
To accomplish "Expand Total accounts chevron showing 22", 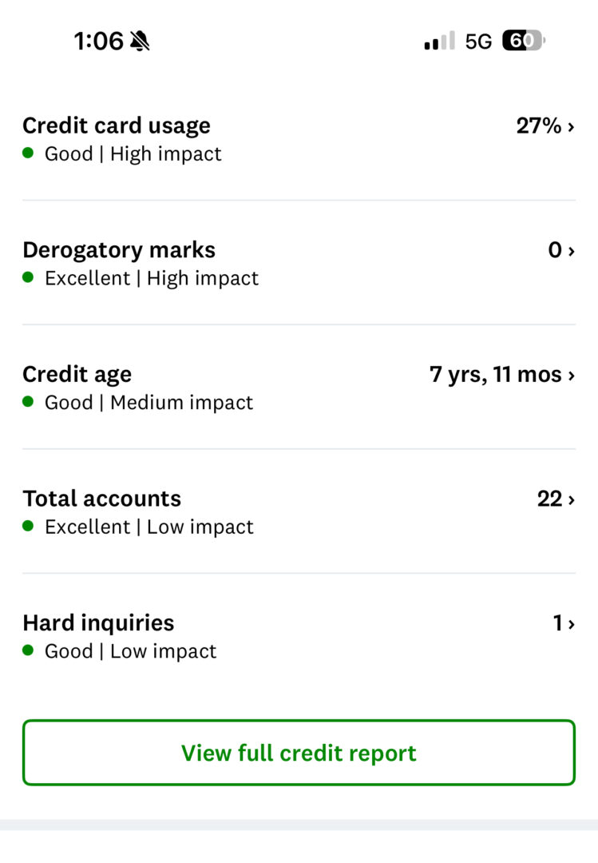I will pyautogui.click(x=571, y=499).
